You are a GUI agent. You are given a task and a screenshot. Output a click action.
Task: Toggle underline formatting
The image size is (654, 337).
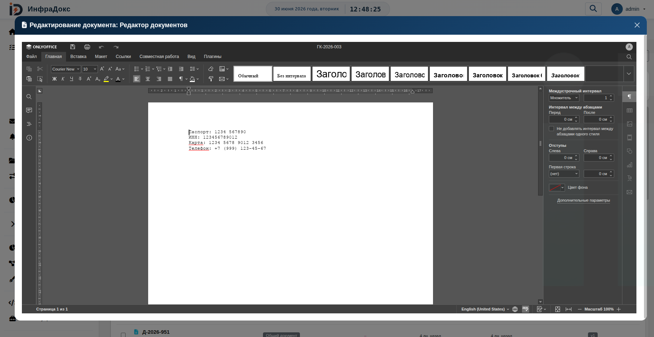pyautogui.click(x=71, y=79)
